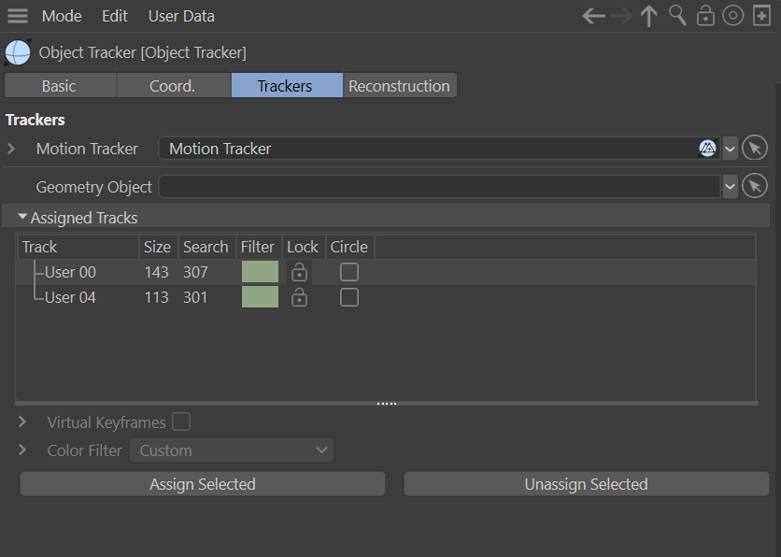Click the Unassign Selected button
The image size is (781, 557).
pos(586,484)
